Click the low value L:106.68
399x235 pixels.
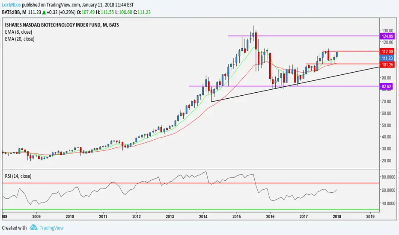coord(124,12)
